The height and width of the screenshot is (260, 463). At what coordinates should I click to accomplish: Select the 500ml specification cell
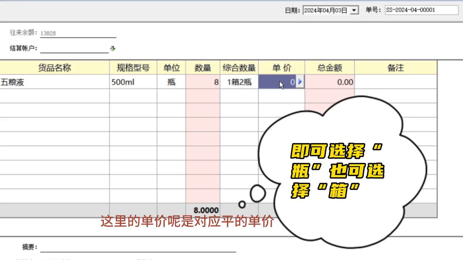pos(133,82)
